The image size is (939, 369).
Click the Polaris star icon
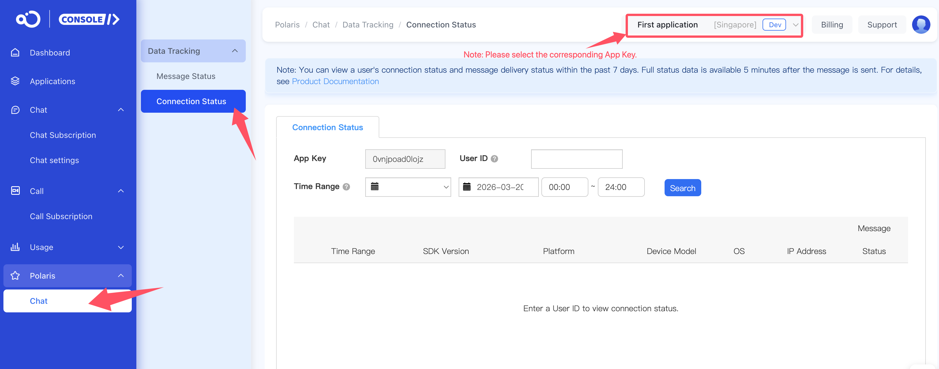coord(15,276)
